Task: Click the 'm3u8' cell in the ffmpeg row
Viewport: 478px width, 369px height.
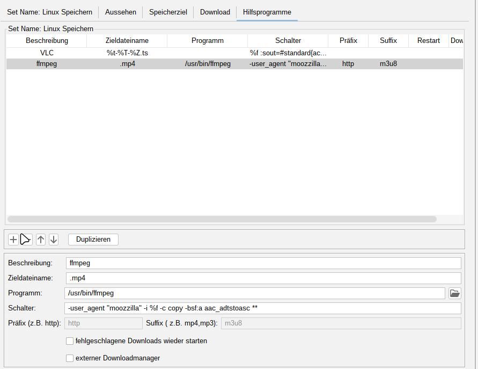Action: [x=388, y=64]
